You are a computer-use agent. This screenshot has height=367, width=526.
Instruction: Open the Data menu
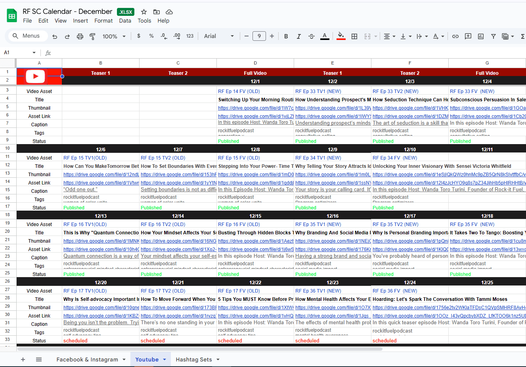tap(125, 21)
